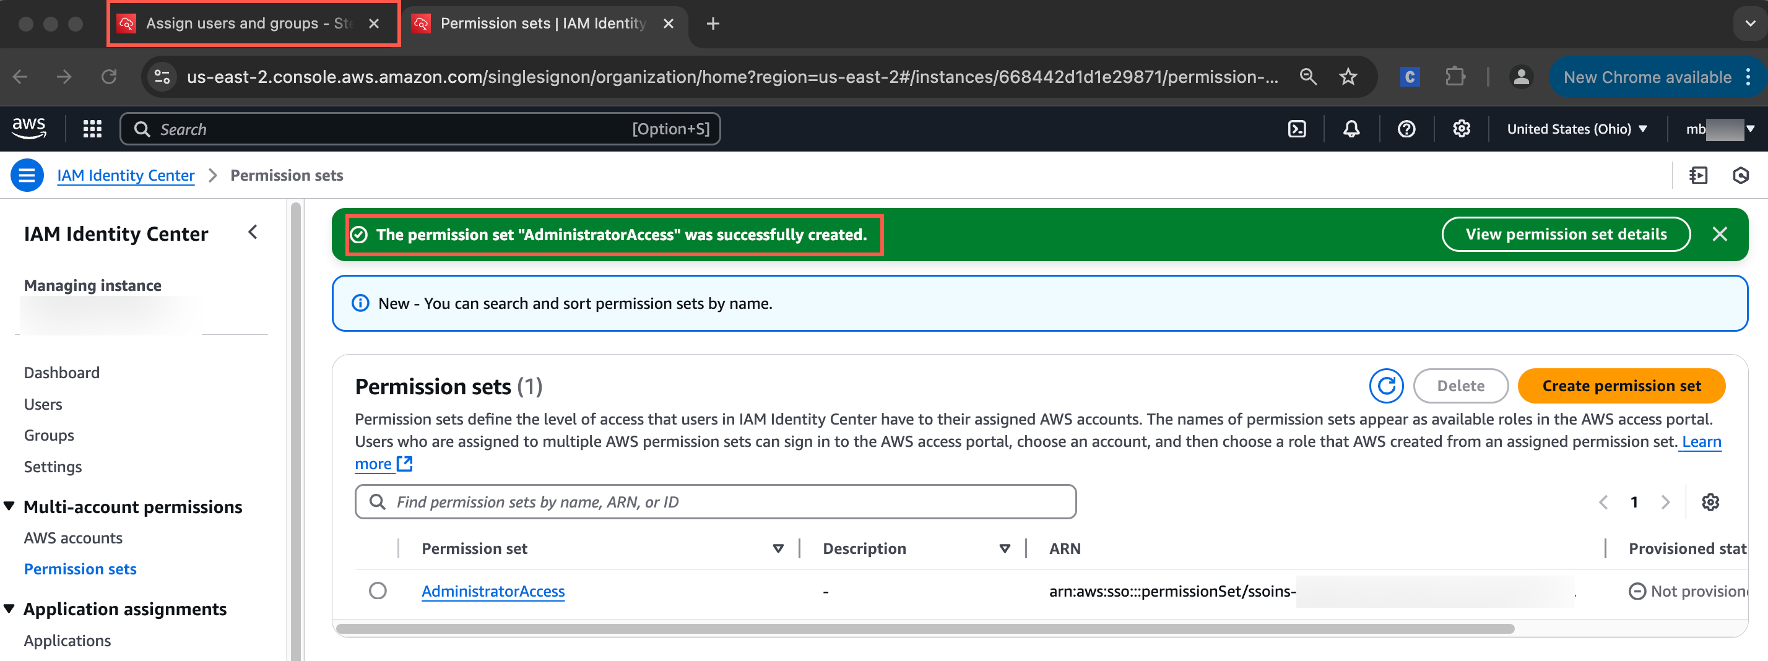Go to next page of permission sets

[x=1665, y=503]
